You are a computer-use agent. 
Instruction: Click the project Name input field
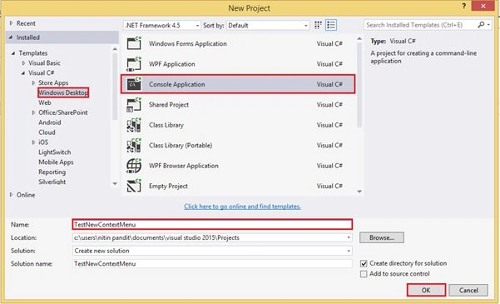(x=212, y=225)
